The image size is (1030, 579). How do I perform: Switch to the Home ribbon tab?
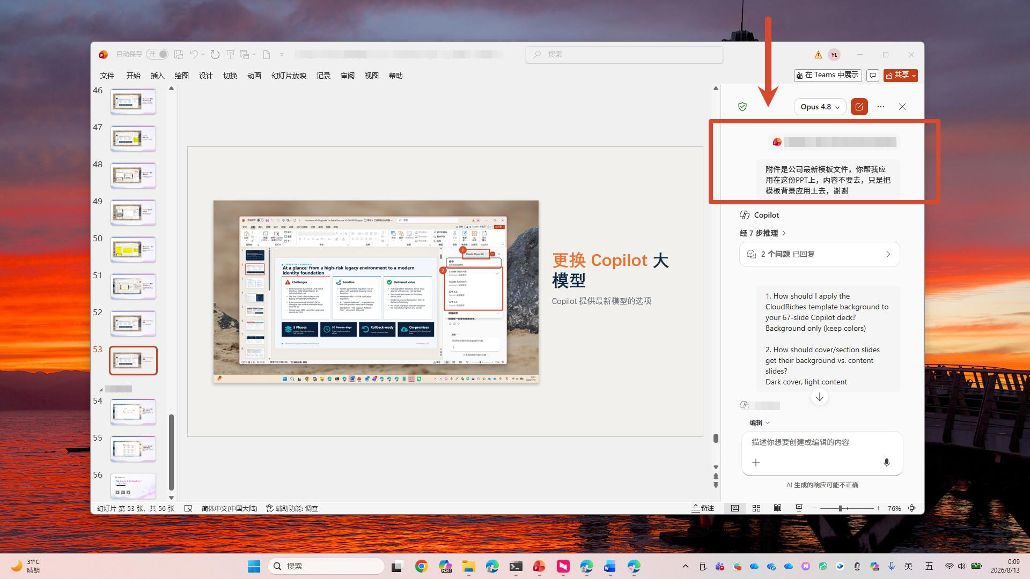click(x=133, y=76)
